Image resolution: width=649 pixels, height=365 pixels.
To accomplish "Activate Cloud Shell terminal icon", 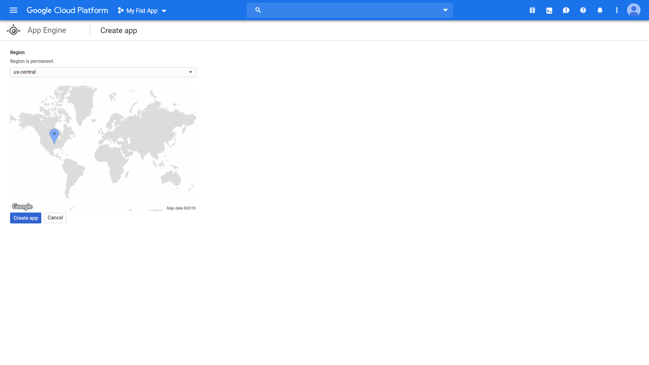I will pos(549,11).
